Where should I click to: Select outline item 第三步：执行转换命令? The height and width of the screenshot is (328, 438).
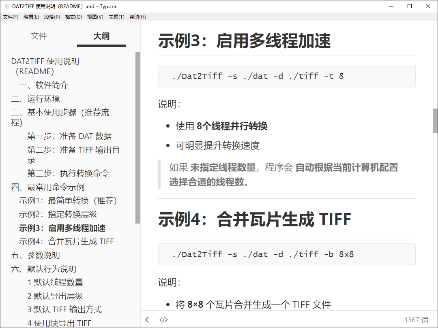(68, 173)
